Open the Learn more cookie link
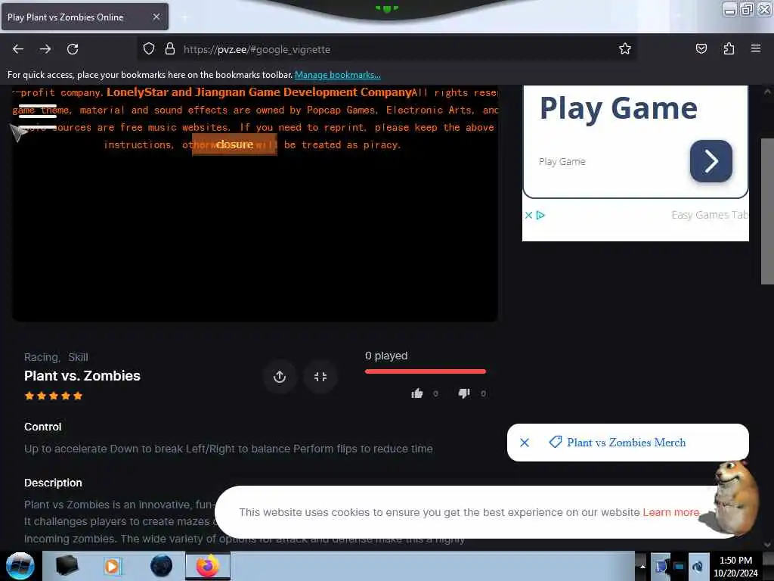Screen dimensions: 774x581 click(x=671, y=512)
